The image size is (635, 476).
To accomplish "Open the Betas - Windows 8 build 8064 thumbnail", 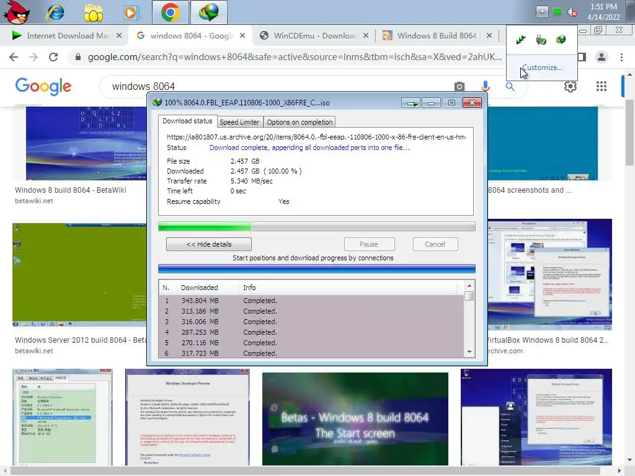I will (x=355, y=419).
